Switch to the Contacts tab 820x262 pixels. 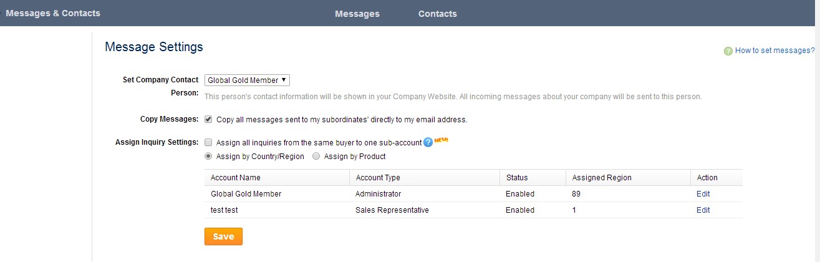click(x=437, y=14)
